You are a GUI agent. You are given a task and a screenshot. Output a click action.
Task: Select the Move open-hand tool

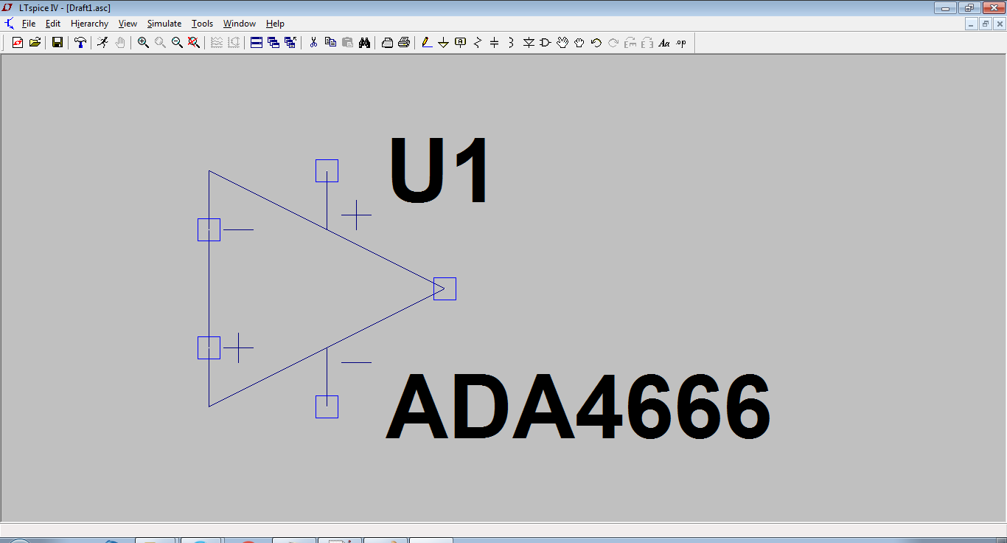562,43
